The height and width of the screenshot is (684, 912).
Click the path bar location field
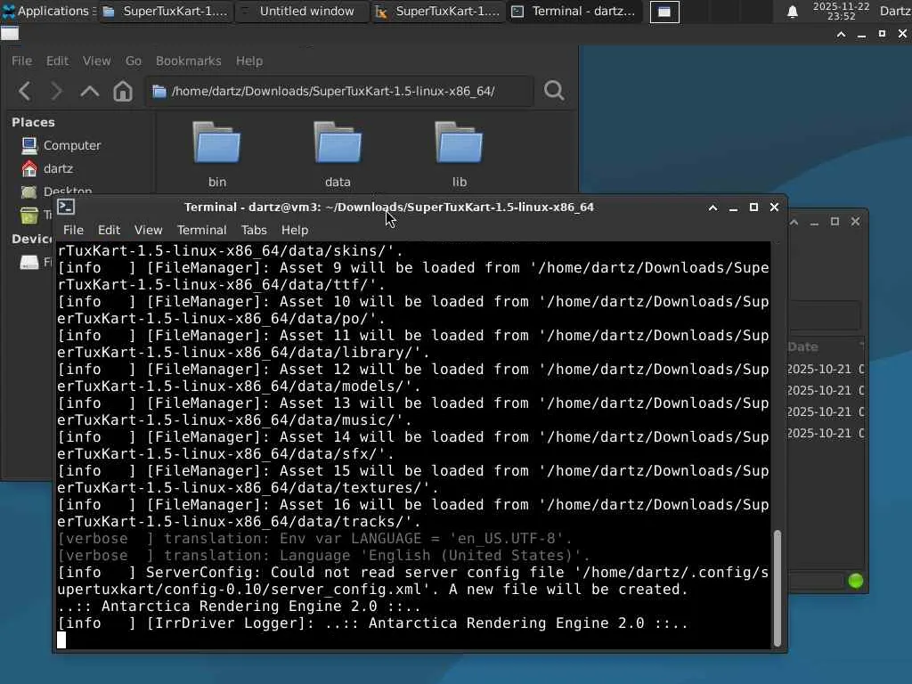coord(339,92)
